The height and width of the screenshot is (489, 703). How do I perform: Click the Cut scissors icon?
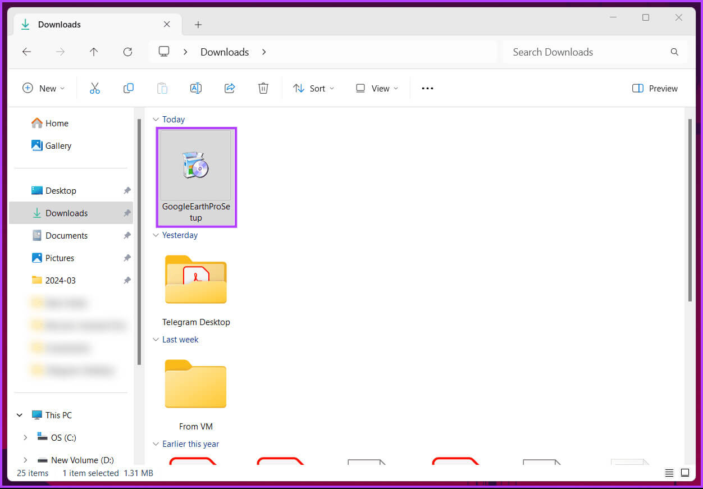[x=94, y=88]
